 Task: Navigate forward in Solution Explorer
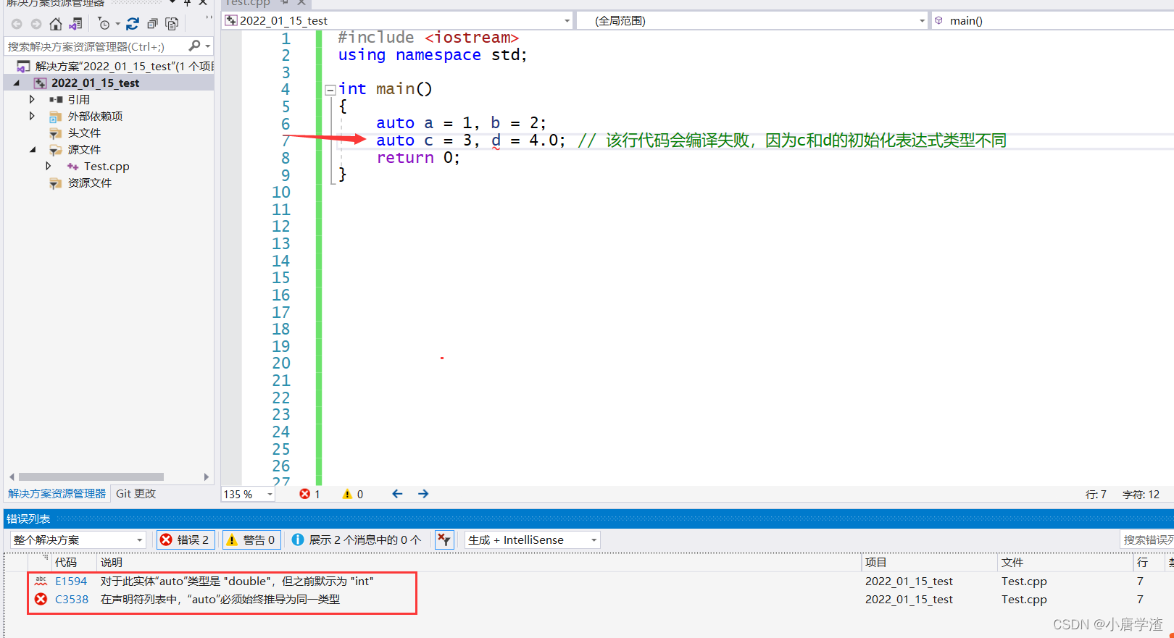36,24
